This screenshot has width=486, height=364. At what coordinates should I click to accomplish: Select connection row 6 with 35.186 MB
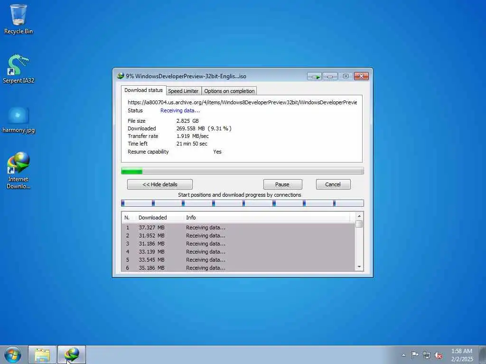pyautogui.click(x=238, y=268)
